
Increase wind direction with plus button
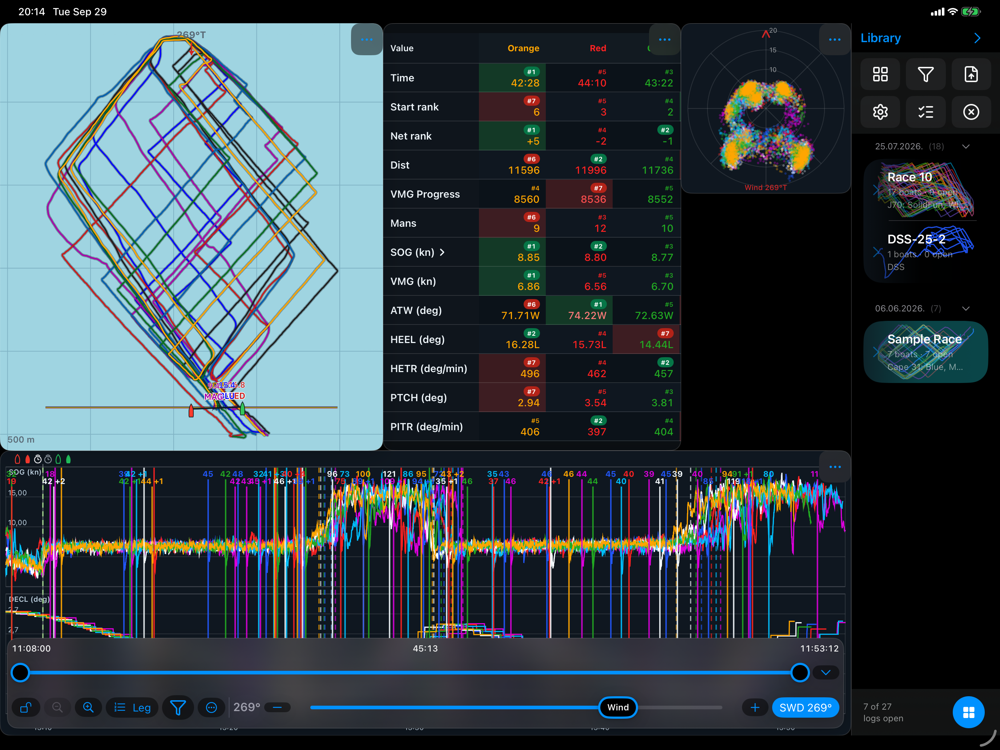pos(754,707)
